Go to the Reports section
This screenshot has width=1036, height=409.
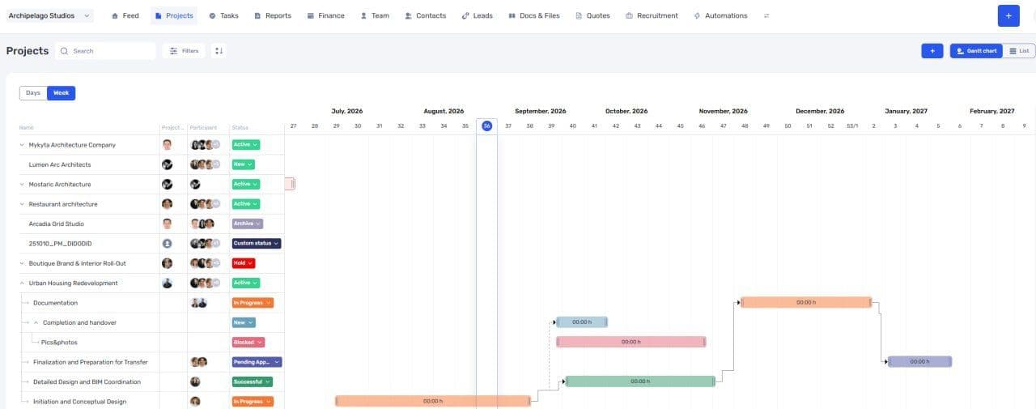pyautogui.click(x=272, y=15)
